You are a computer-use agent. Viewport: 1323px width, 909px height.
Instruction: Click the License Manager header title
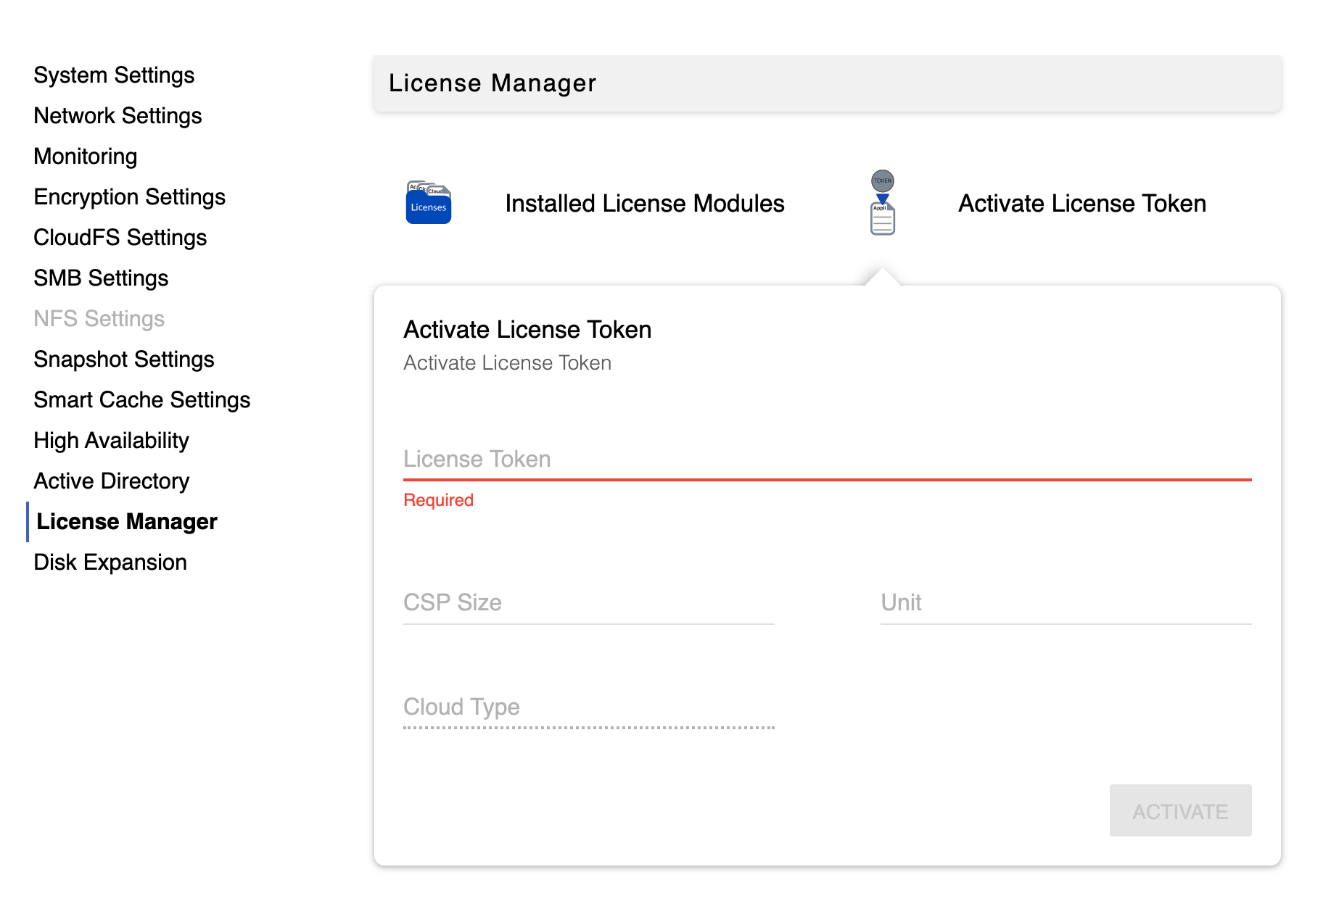[x=492, y=83]
